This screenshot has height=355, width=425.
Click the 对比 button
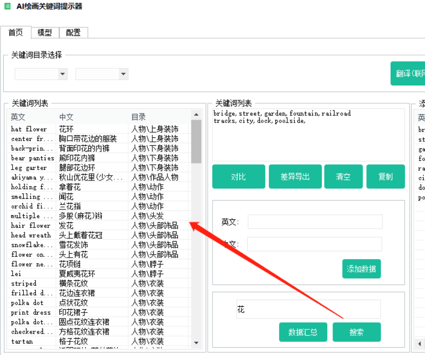pyautogui.click(x=239, y=177)
